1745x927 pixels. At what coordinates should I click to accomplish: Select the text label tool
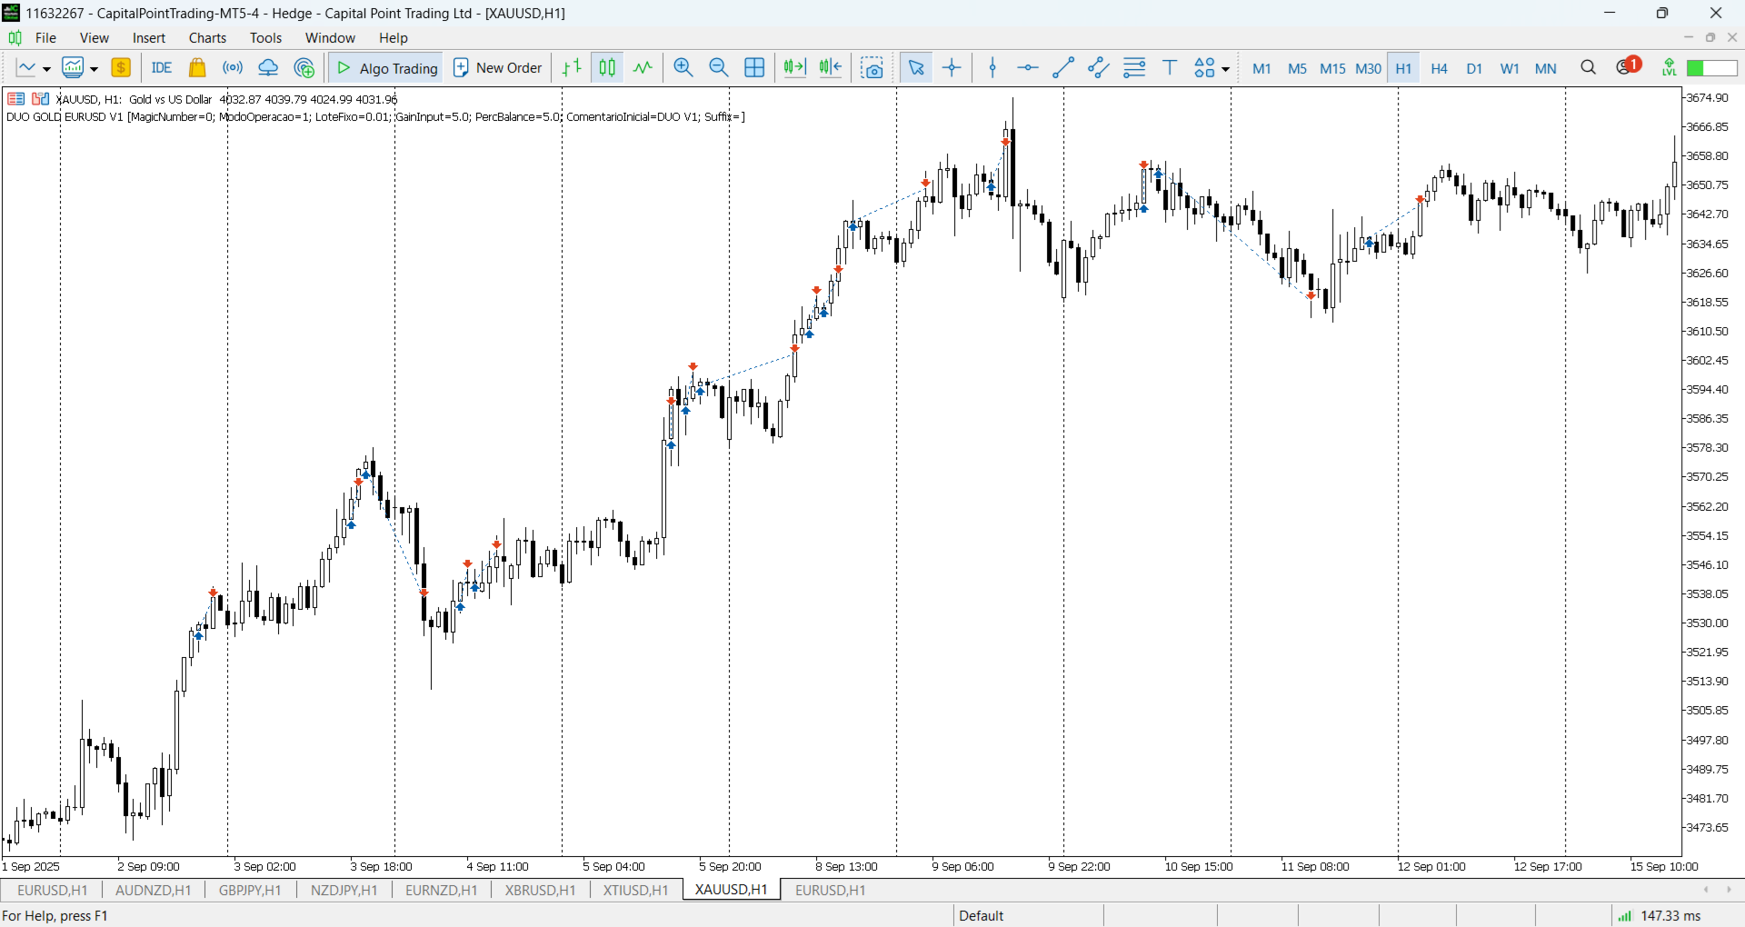click(x=1171, y=68)
